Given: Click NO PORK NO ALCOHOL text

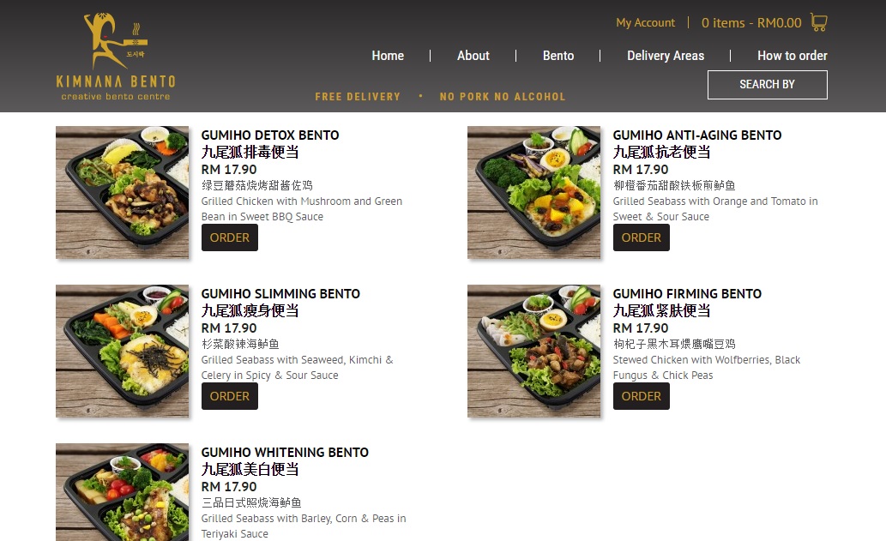Looking at the screenshot, I should [x=503, y=97].
